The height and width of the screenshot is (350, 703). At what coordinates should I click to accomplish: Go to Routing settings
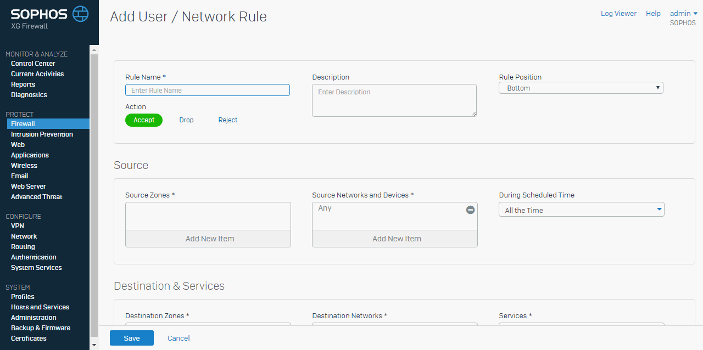23,247
